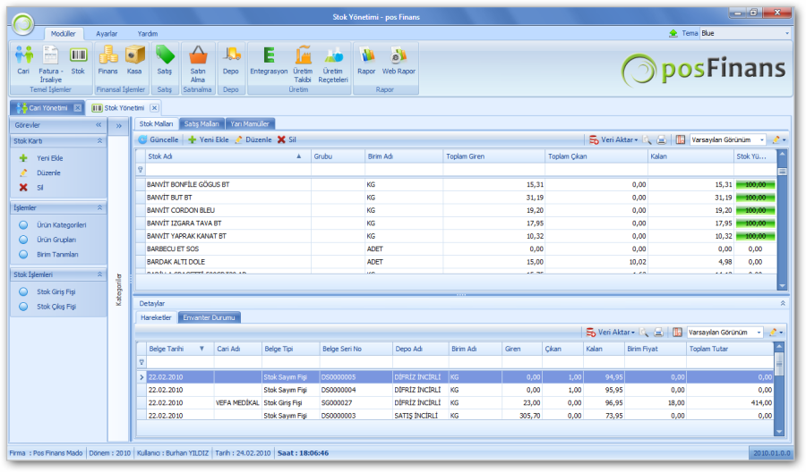Collapse the Detaylar section
Image resolution: width=806 pixels, height=472 pixels.
784,304
